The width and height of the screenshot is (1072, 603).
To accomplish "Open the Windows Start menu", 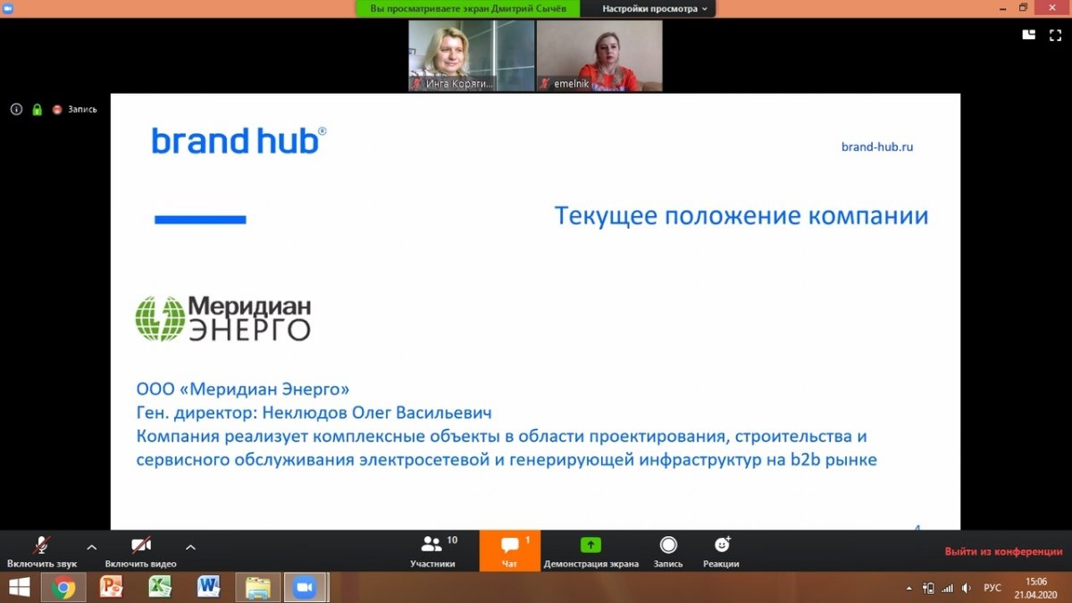I will tap(18, 587).
